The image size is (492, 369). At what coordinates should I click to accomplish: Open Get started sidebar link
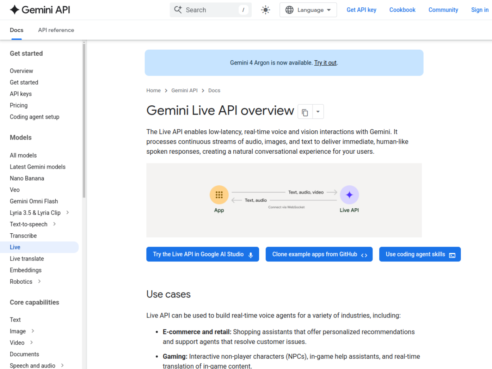tap(24, 82)
